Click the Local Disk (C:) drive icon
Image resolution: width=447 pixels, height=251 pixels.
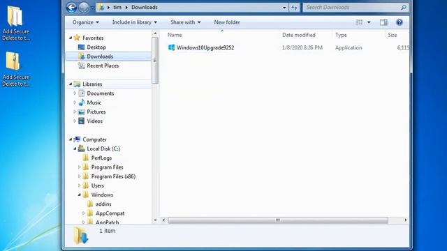(82, 149)
